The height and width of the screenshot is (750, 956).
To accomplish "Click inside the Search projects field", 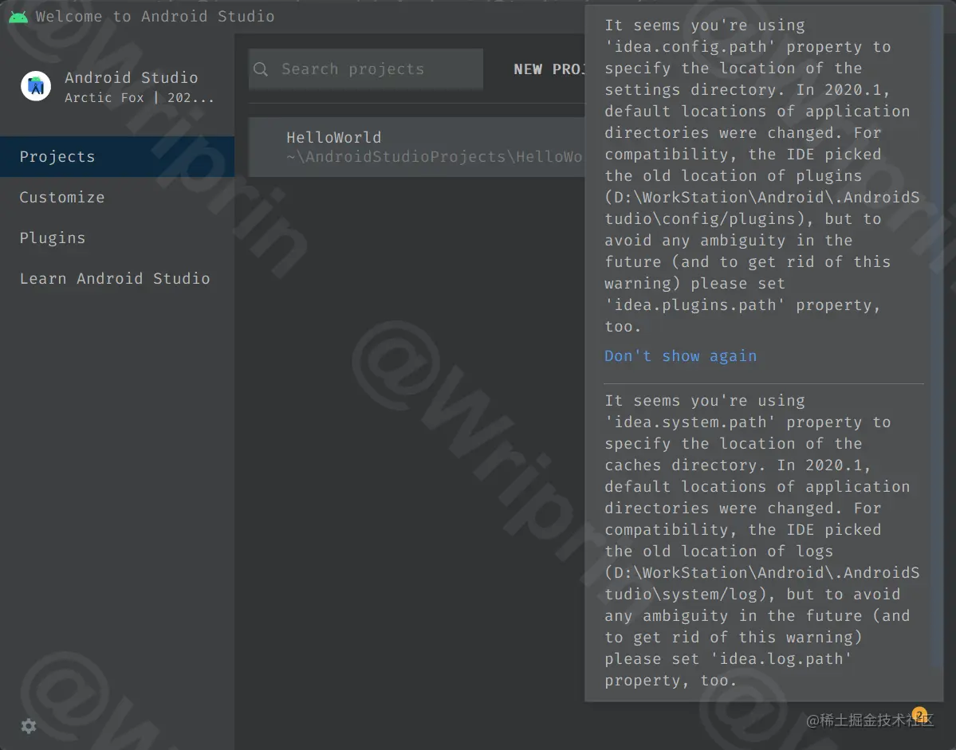I will coord(367,69).
